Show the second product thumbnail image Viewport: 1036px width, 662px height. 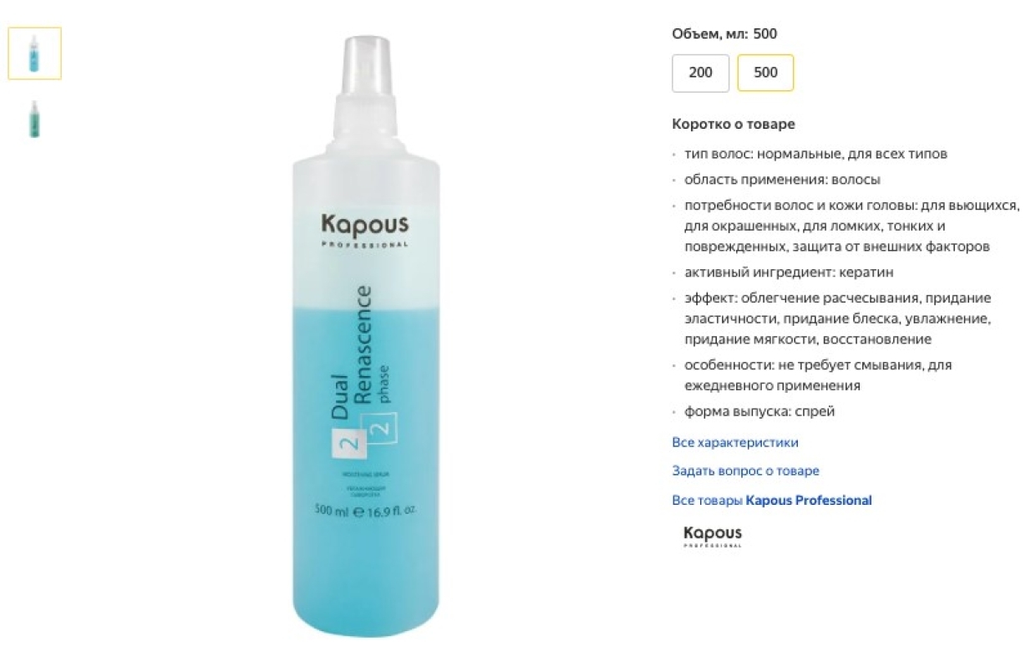[x=34, y=119]
